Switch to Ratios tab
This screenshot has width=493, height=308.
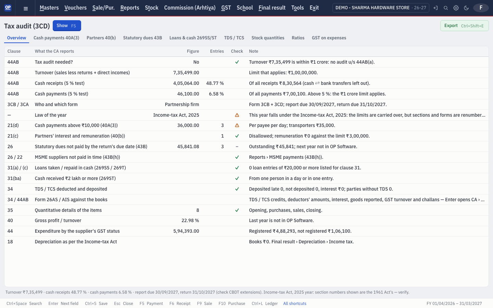click(298, 38)
